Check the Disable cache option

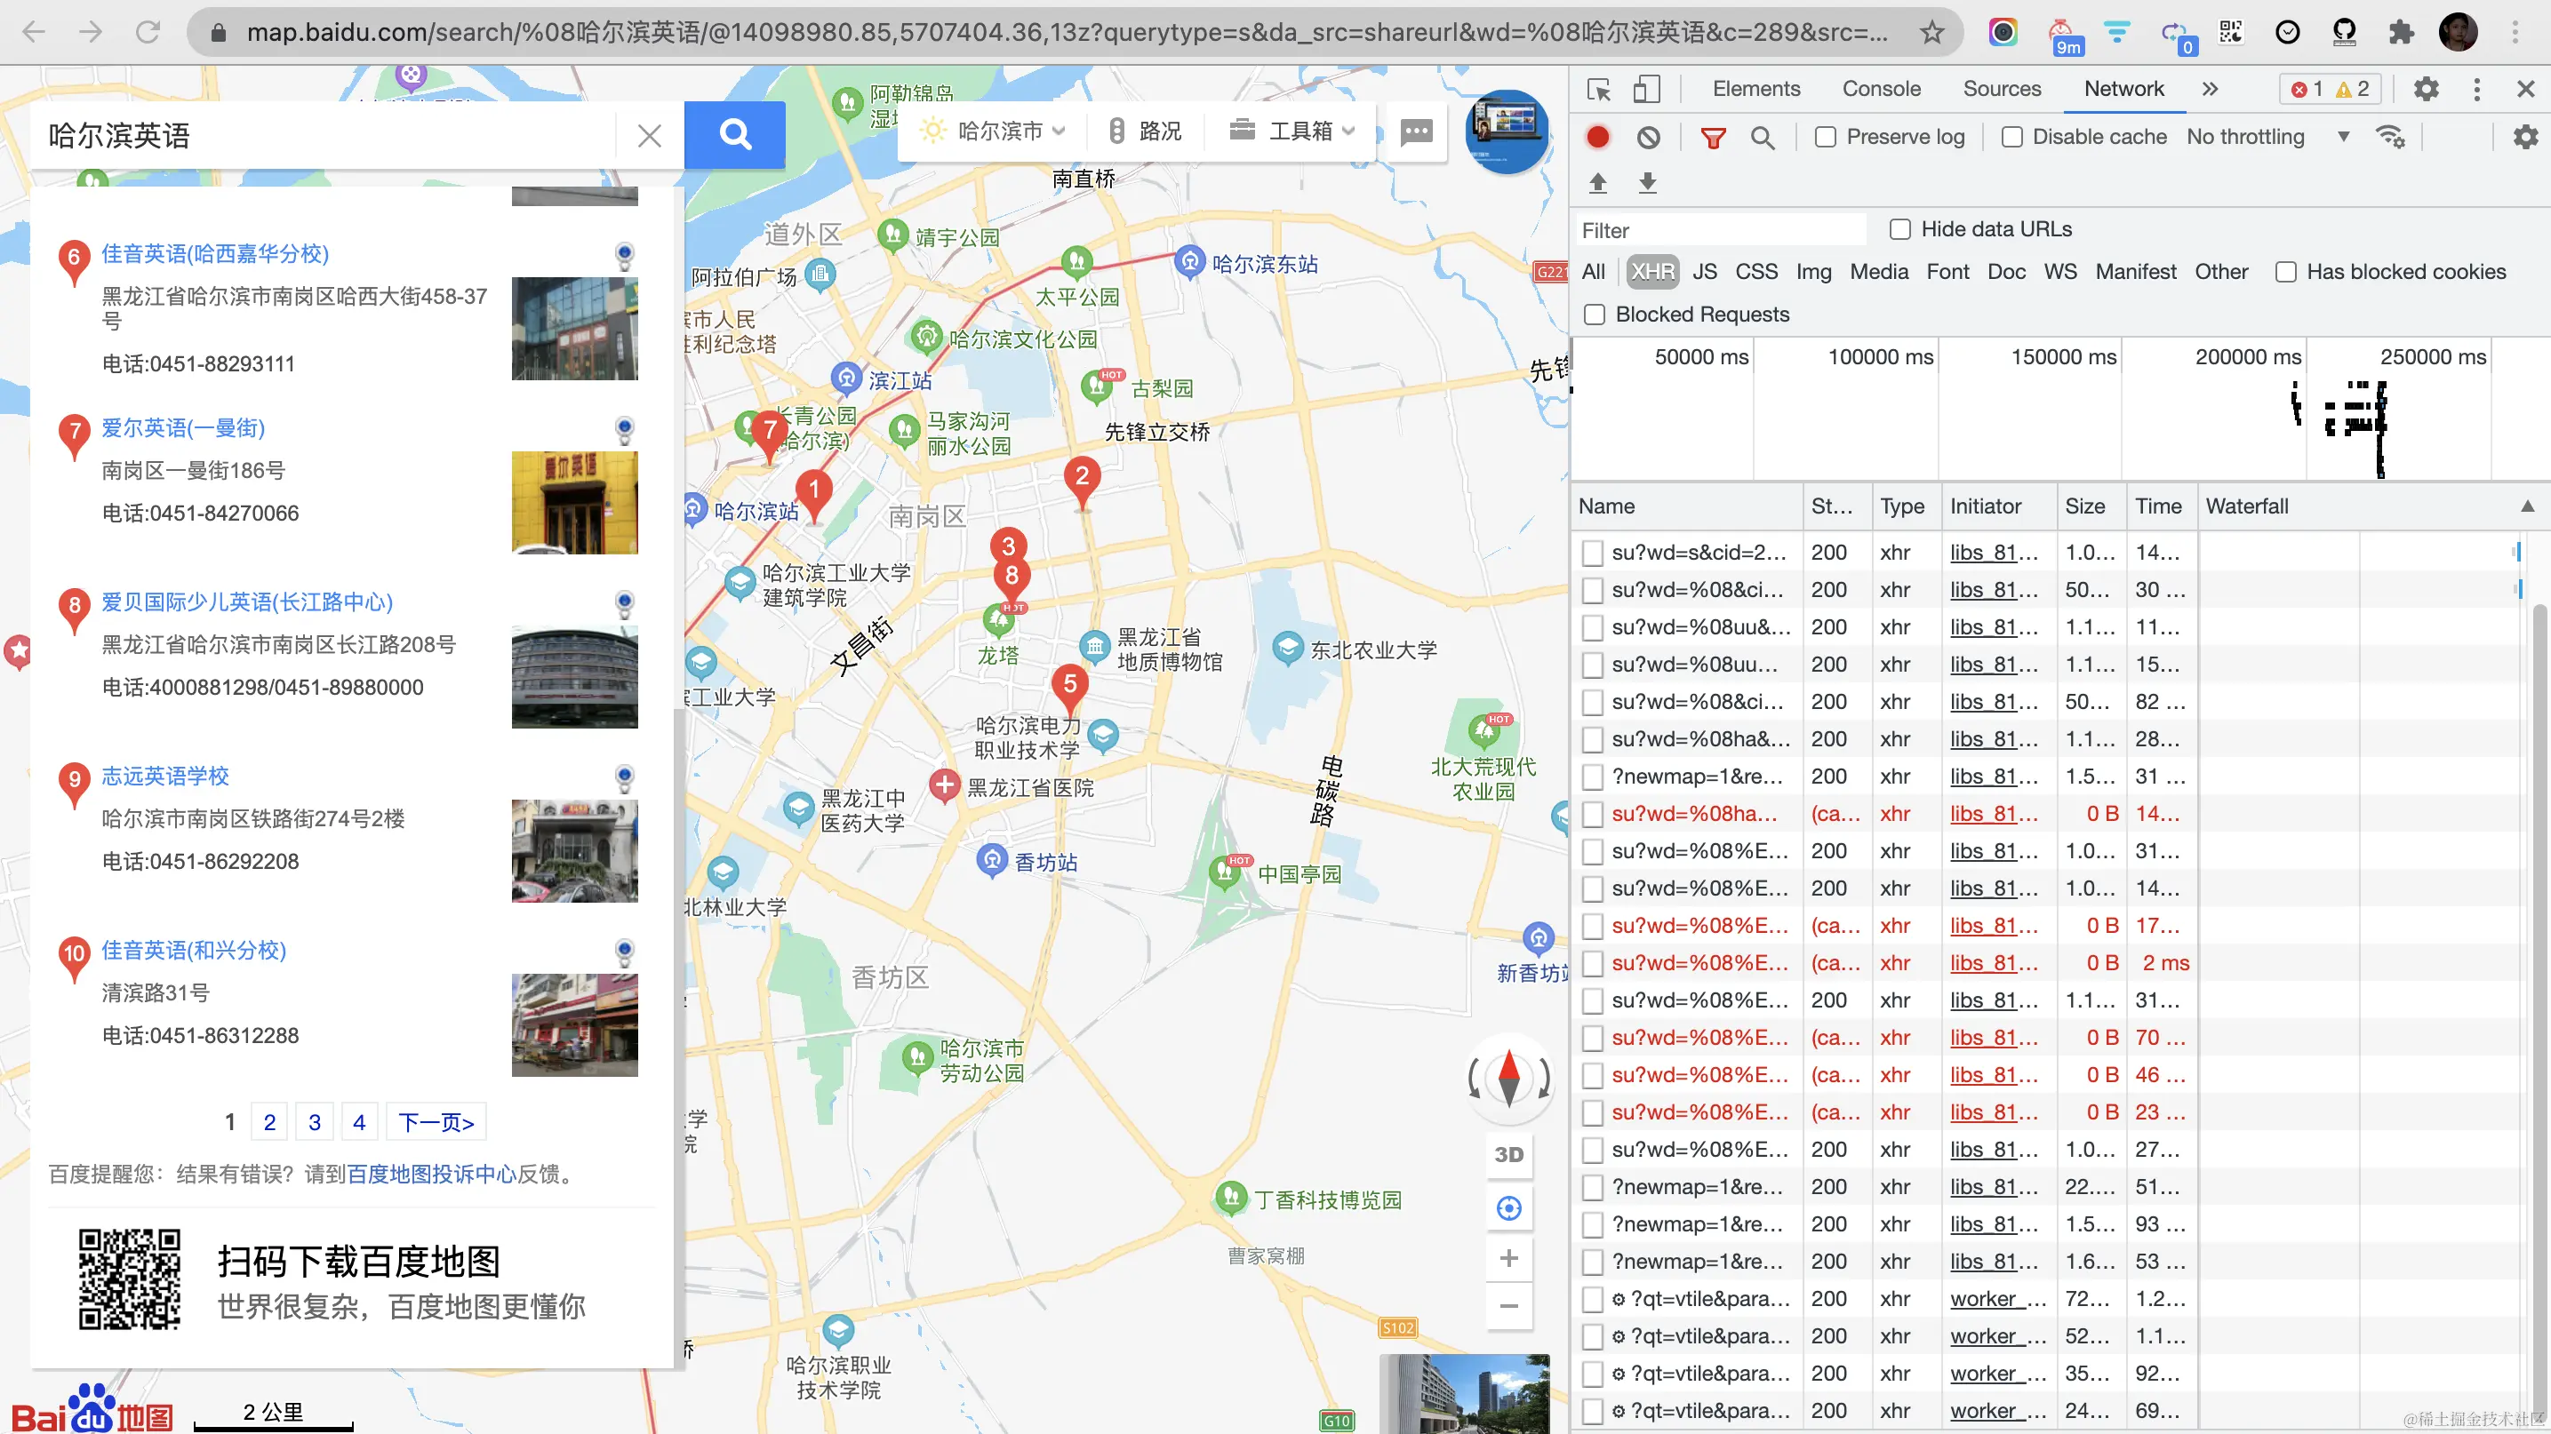pos(2011,137)
